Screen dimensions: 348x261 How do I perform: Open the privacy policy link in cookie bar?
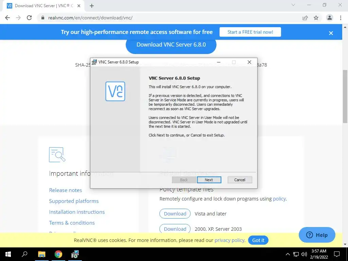pos(229,240)
